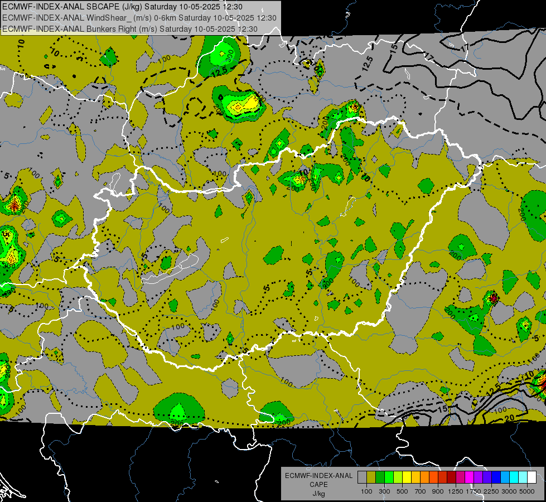
Task: Click the white swatch ending the legend
Action: click(531, 477)
